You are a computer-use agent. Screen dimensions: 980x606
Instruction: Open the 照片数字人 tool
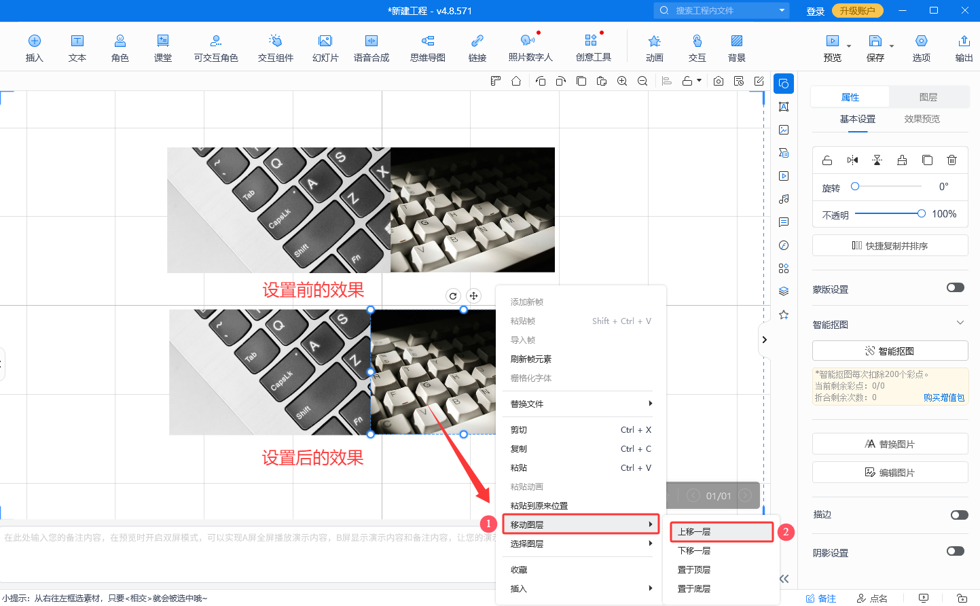pyautogui.click(x=530, y=48)
